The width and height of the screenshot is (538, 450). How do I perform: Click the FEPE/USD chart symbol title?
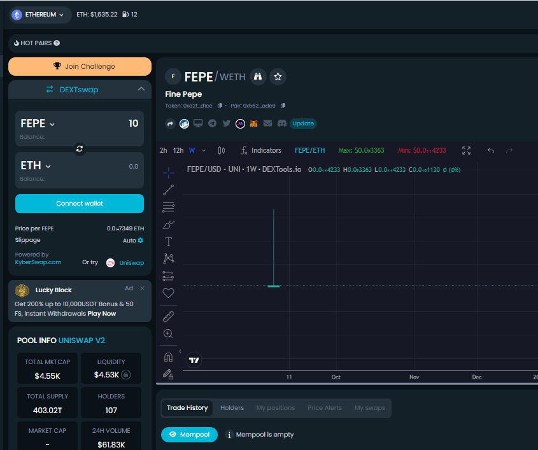pyautogui.click(x=244, y=169)
